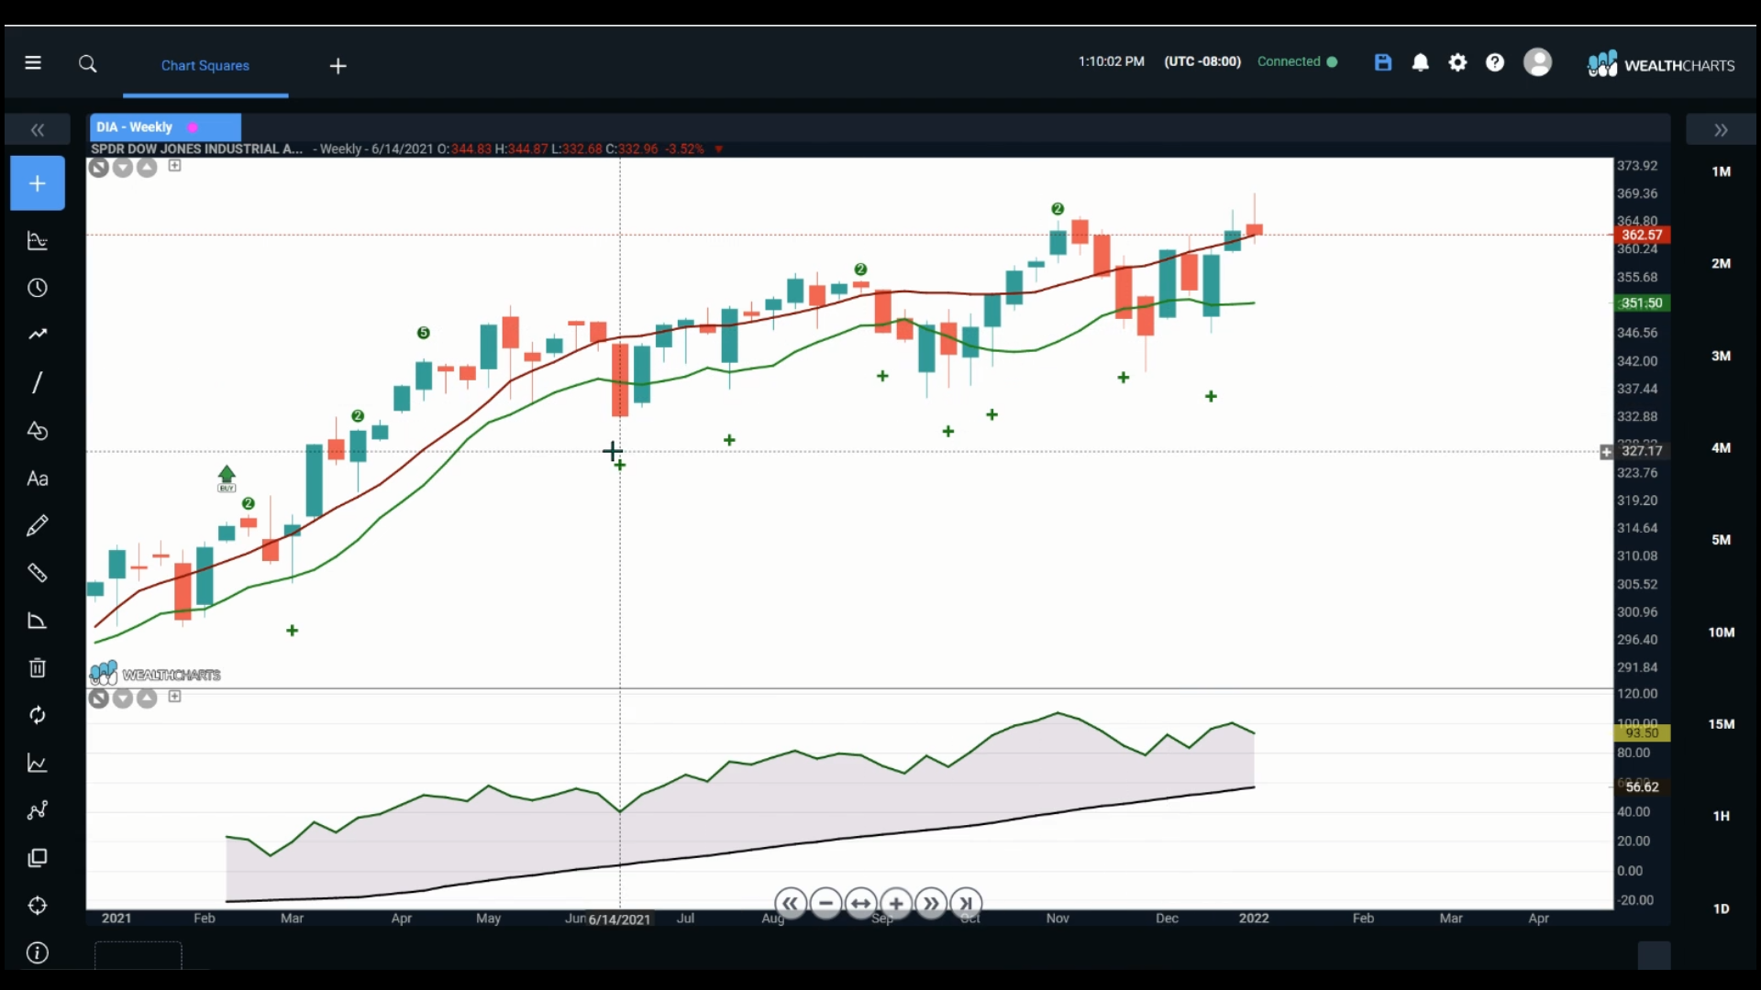
Task: Select the ruler measure tool
Action: pyautogui.click(x=38, y=573)
